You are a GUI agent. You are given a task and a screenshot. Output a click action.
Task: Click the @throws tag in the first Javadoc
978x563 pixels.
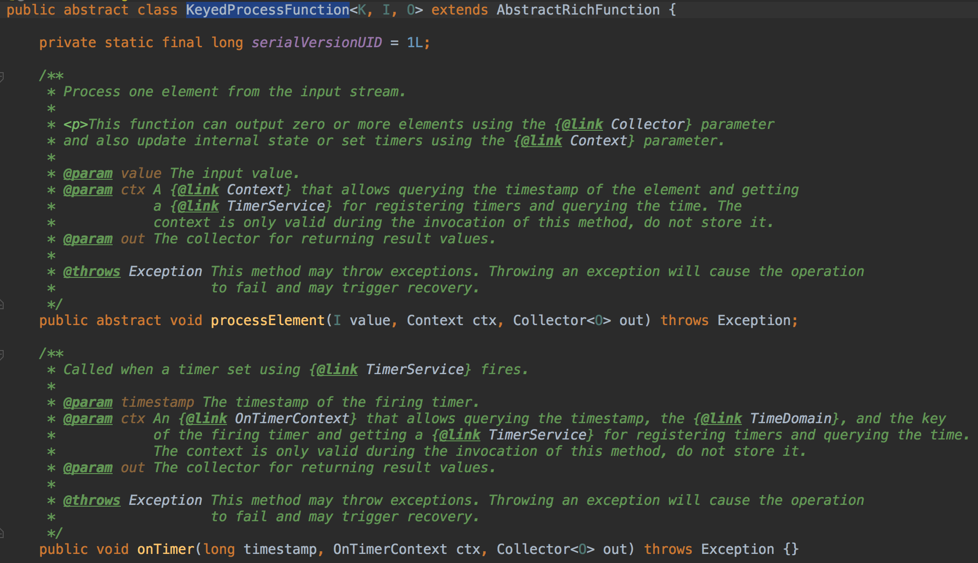[x=92, y=272]
